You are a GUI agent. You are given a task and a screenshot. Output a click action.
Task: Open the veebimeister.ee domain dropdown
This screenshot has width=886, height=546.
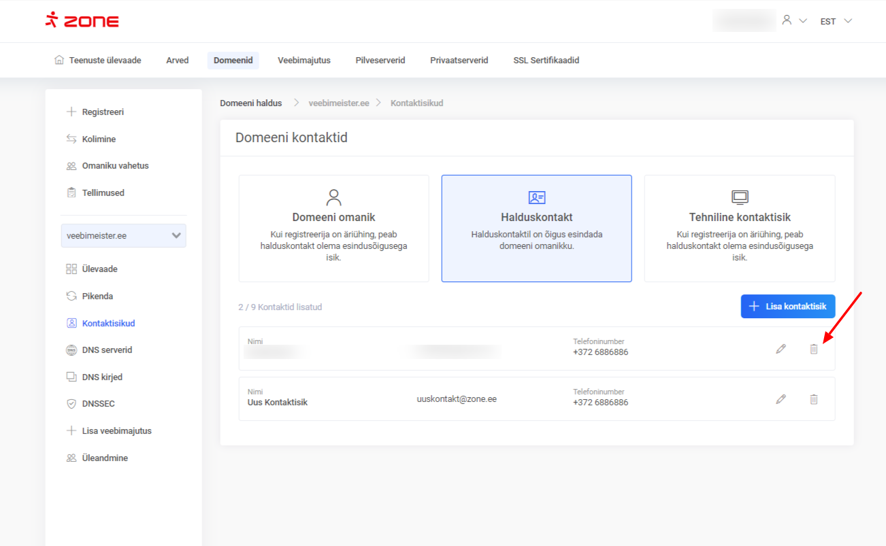123,236
